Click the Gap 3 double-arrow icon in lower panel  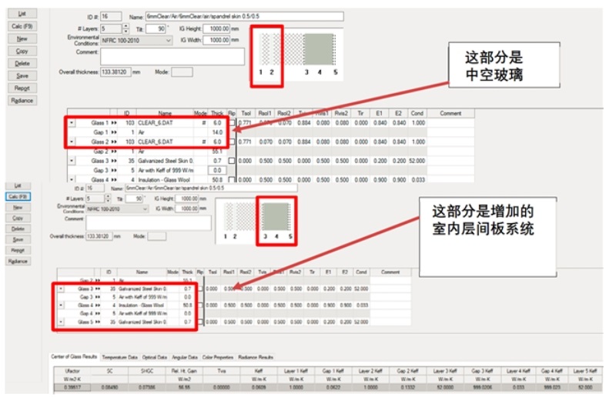99,296
